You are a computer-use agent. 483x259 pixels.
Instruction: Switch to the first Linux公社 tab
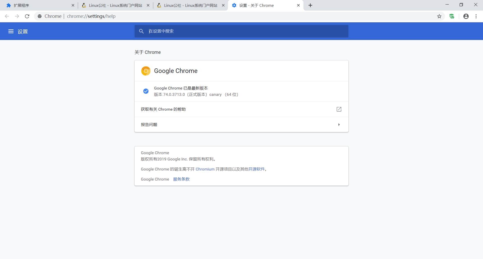click(115, 5)
